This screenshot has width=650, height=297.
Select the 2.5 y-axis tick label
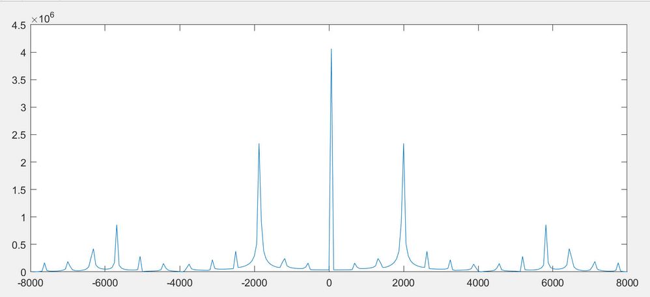coord(19,135)
